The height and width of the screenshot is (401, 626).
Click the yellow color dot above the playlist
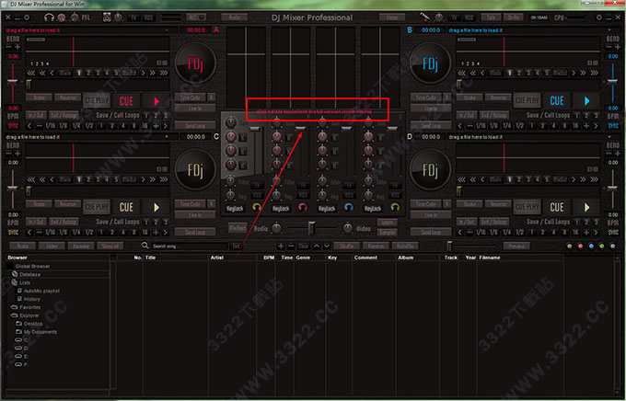570,246
